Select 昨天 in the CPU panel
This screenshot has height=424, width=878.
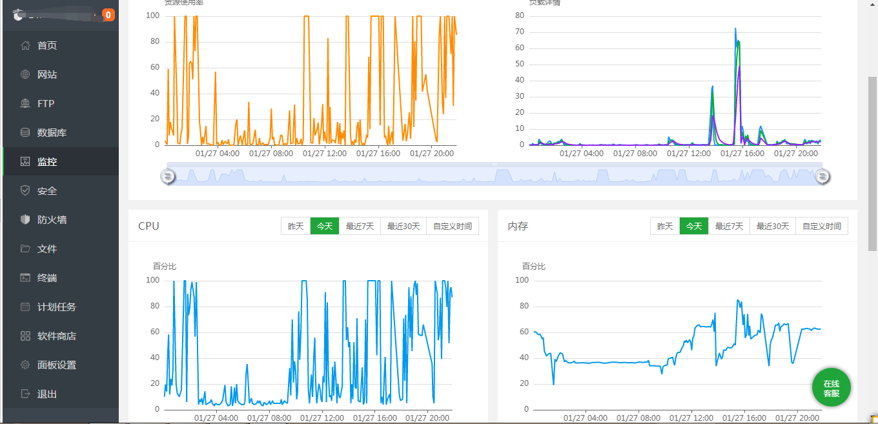pyautogui.click(x=296, y=227)
